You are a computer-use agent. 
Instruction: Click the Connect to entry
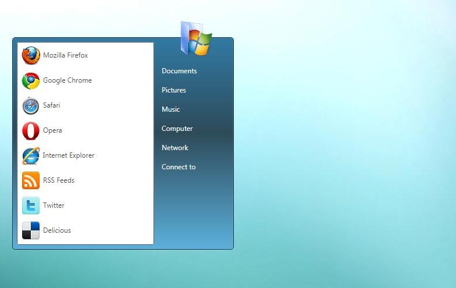click(x=179, y=167)
